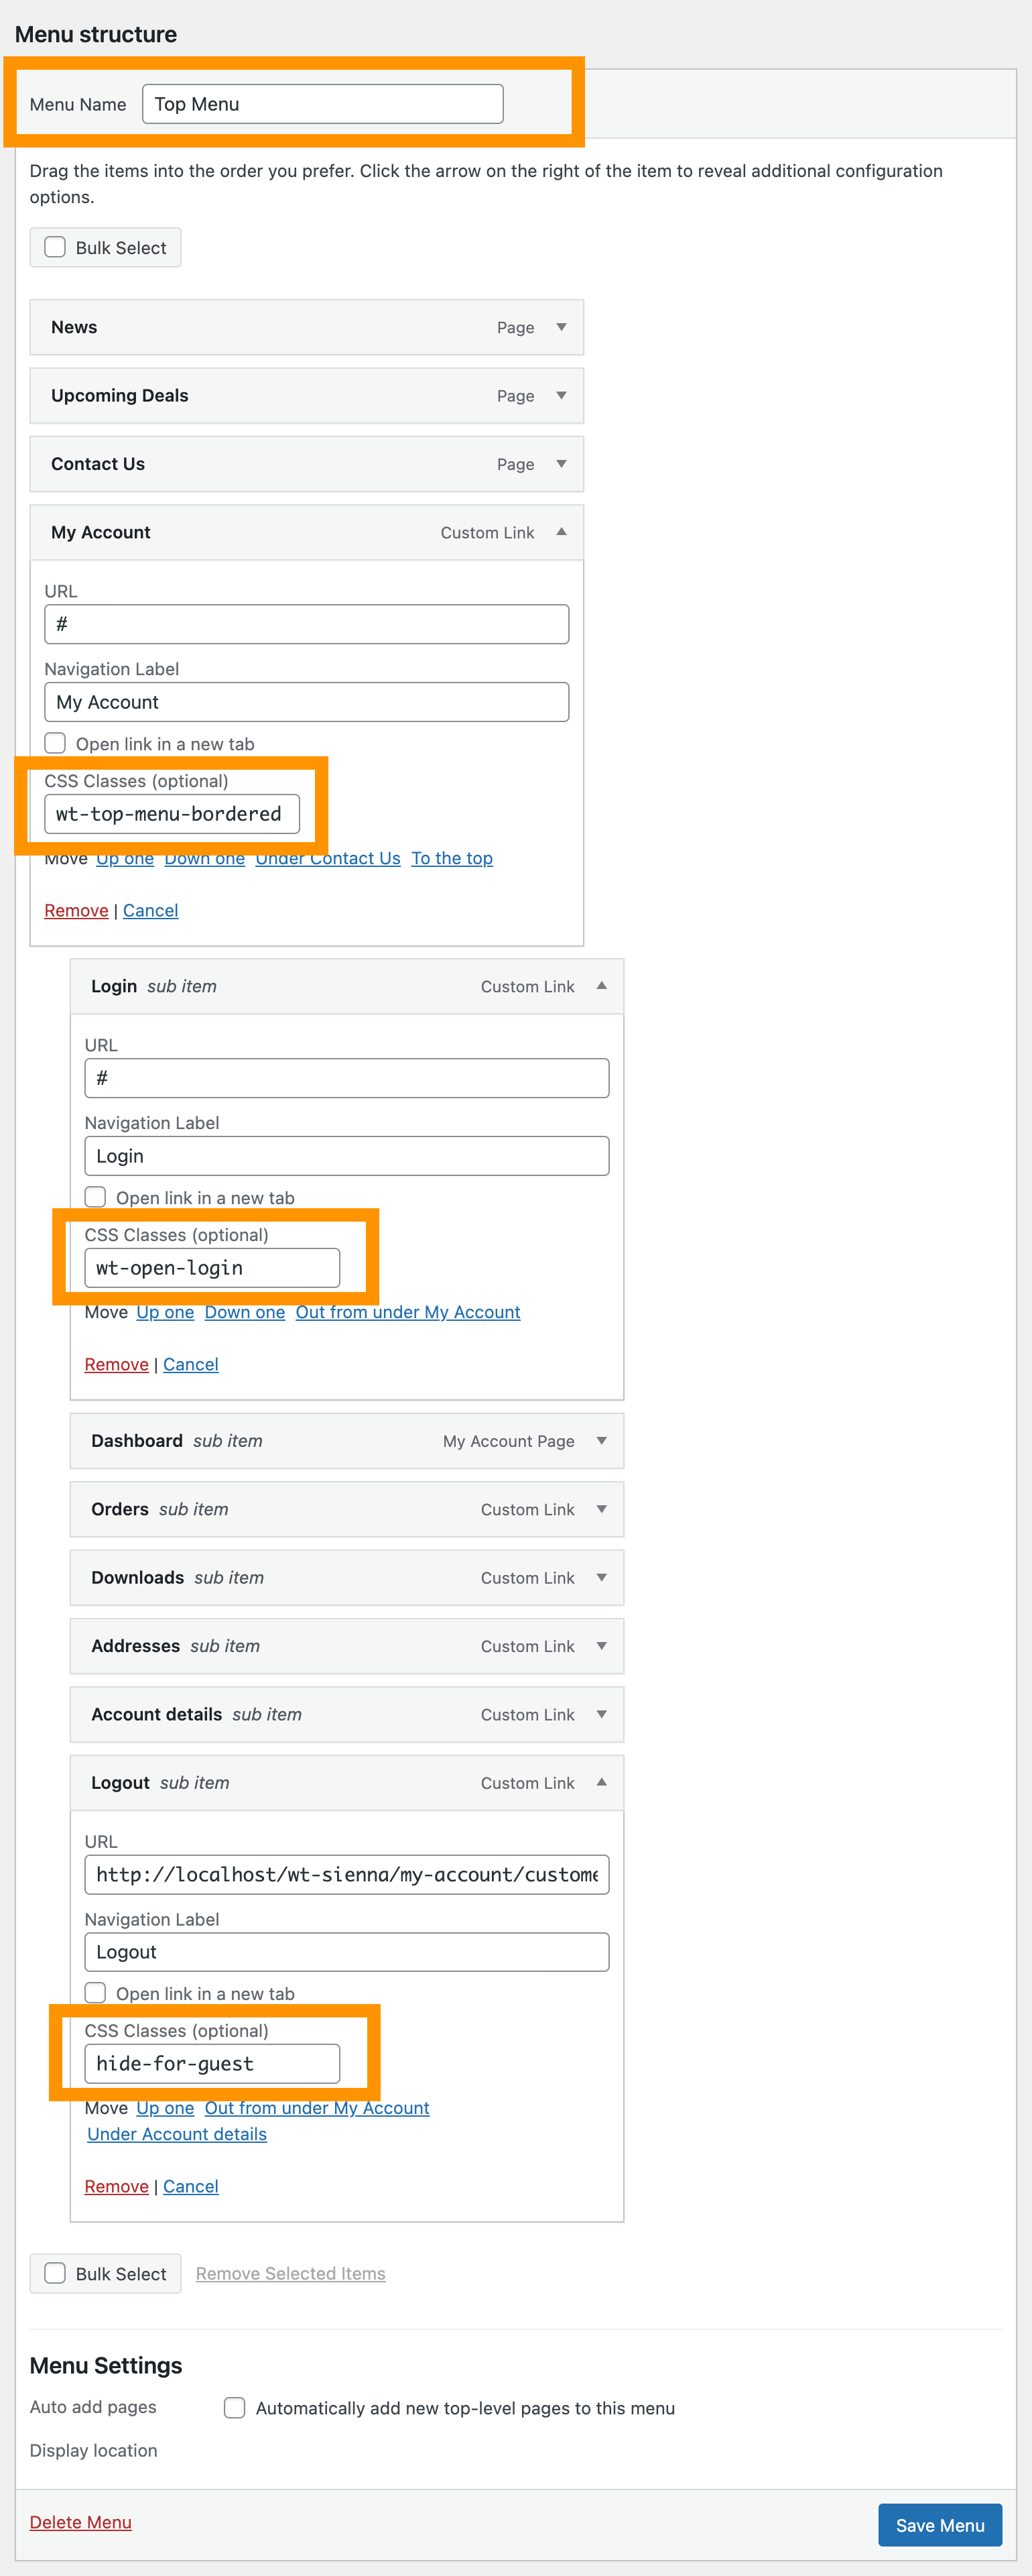This screenshot has height=2576, width=1032.
Task: Click Save Menu button
Action: [940, 2525]
